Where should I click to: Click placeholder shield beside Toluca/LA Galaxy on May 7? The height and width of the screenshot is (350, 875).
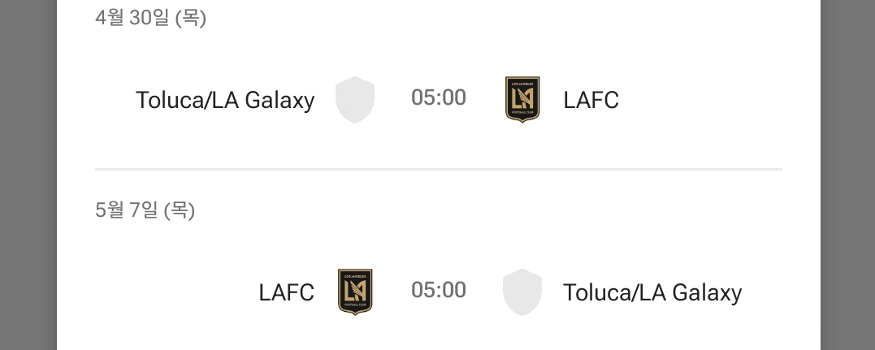tap(522, 292)
